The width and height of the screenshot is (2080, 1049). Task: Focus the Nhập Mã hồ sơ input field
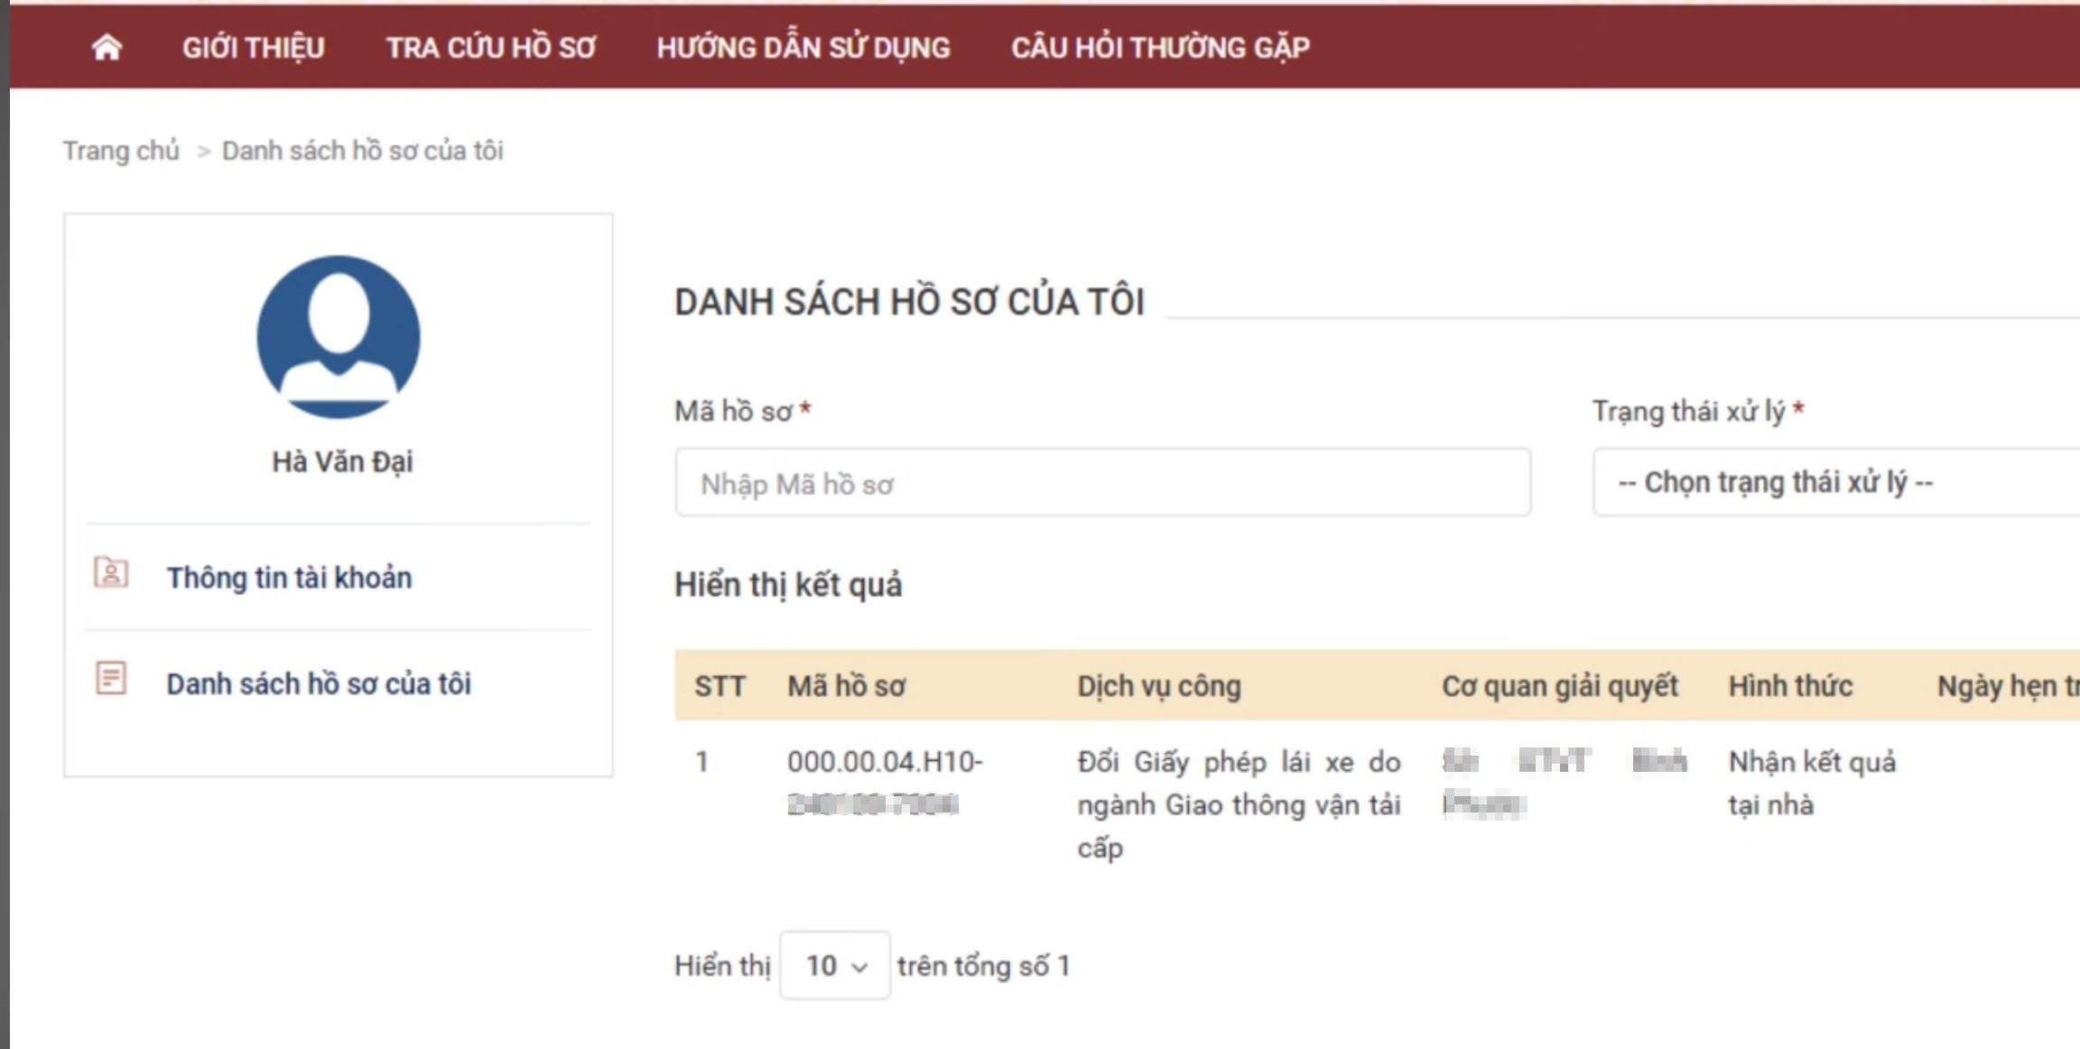[x=1101, y=484]
